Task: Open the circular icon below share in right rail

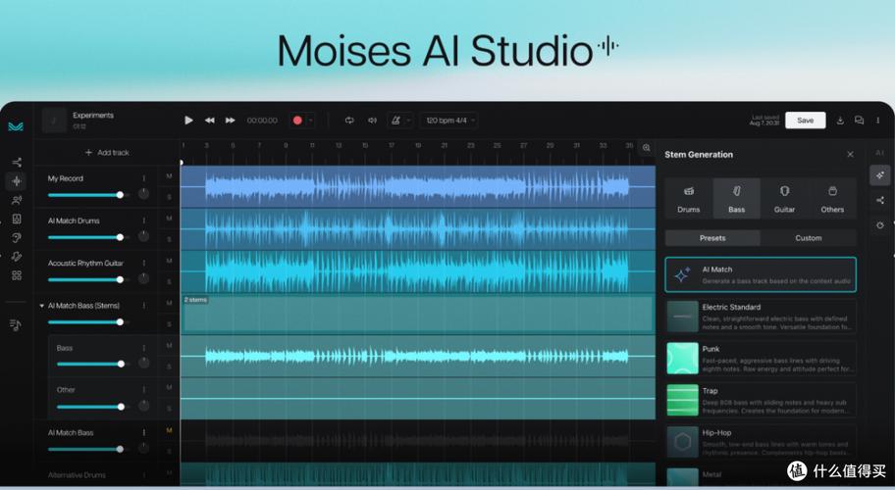Action: click(x=880, y=225)
